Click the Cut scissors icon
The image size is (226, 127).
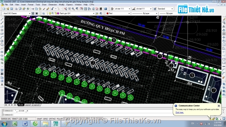click(32, 9)
